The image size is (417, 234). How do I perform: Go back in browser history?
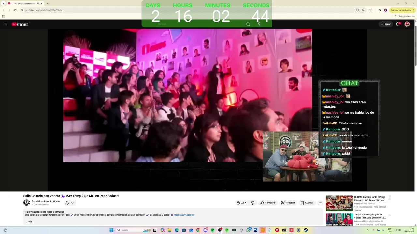[3, 10]
